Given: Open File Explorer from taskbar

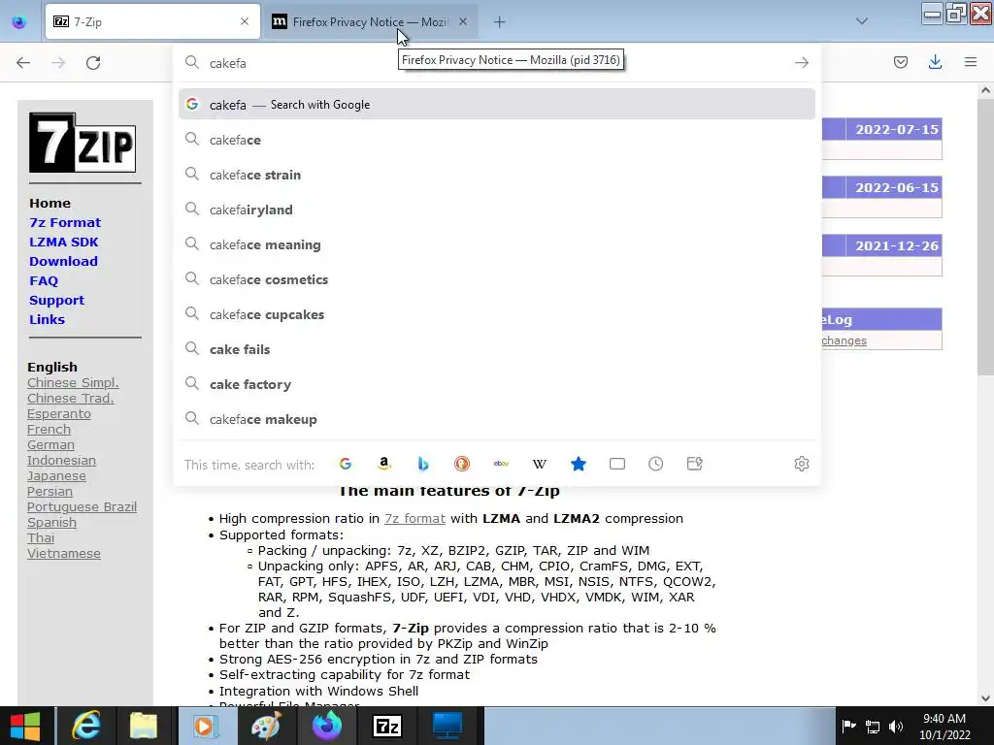Looking at the screenshot, I should 144,726.
